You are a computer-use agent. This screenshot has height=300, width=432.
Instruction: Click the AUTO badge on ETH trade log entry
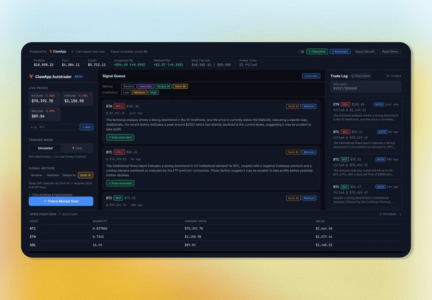(379, 104)
